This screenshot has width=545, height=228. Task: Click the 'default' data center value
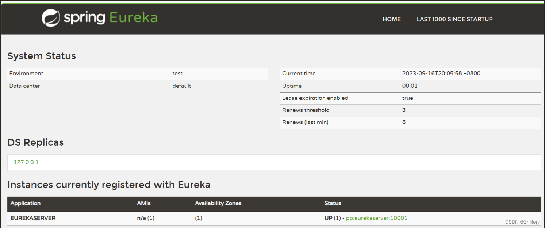(x=182, y=86)
